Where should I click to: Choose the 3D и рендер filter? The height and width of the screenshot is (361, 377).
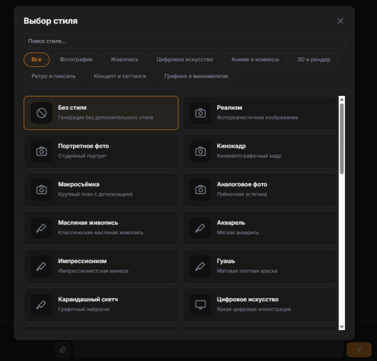pyautogui.click(x=314, y=60)
